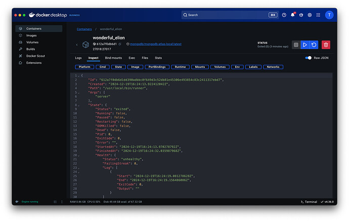Go to Images in the sidebar
This screenshot has height=221, width=349.
30,35
